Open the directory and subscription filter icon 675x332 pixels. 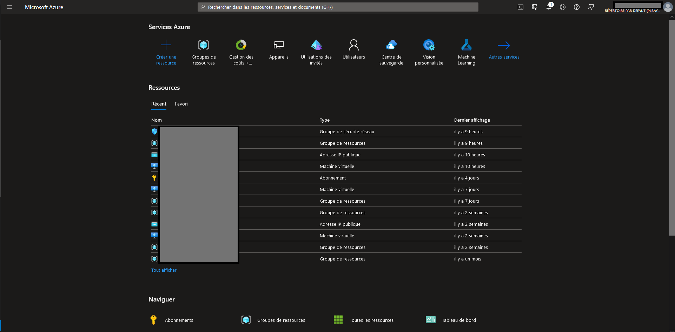coord(535,7)
